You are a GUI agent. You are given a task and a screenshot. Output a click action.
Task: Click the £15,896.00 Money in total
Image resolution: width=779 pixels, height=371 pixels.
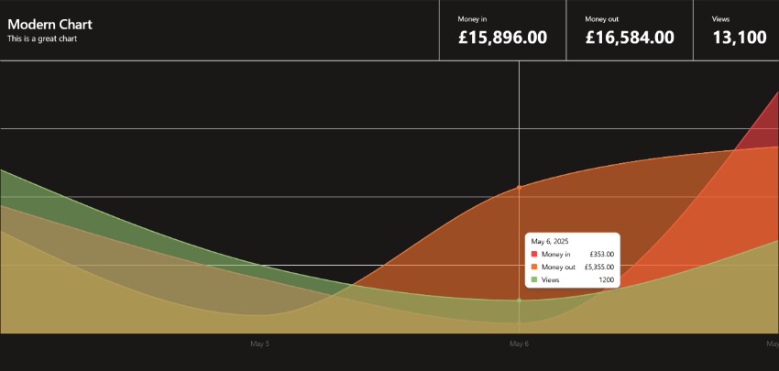[x=502, y=38]
